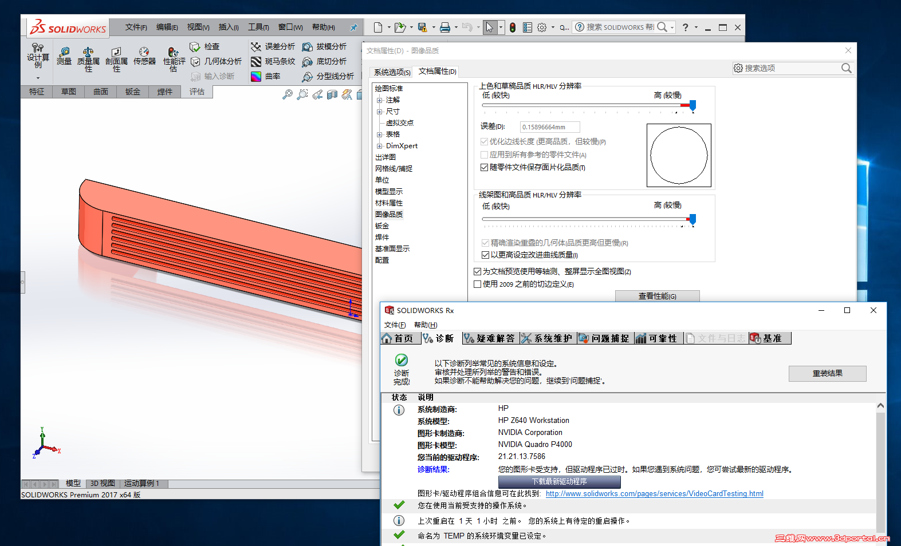Click the 搜索选项 search field
This screenshot has height=546, width=901.
tap(793, 68)
